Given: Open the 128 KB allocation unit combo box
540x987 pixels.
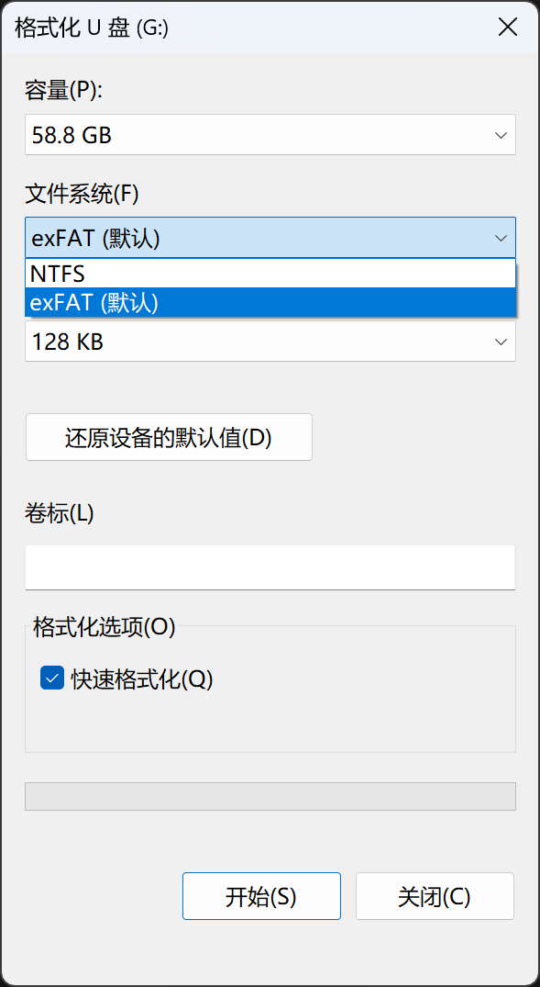Looking at the screenshot, I should pos(270,342).
